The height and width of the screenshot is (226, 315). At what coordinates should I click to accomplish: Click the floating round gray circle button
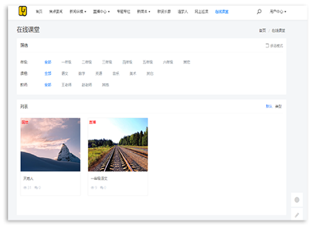pos(297,200)
